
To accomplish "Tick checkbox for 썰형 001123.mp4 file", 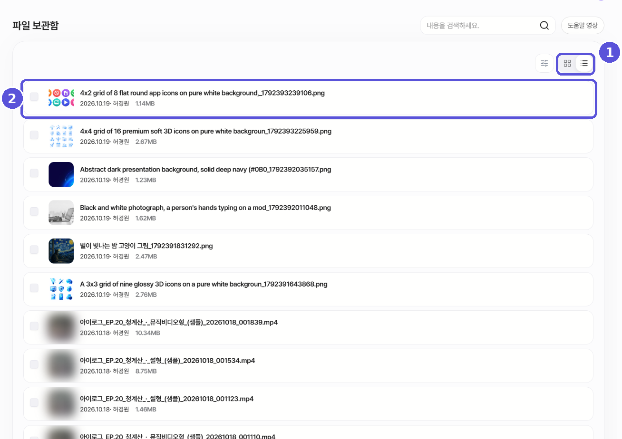I will point(34,403).
